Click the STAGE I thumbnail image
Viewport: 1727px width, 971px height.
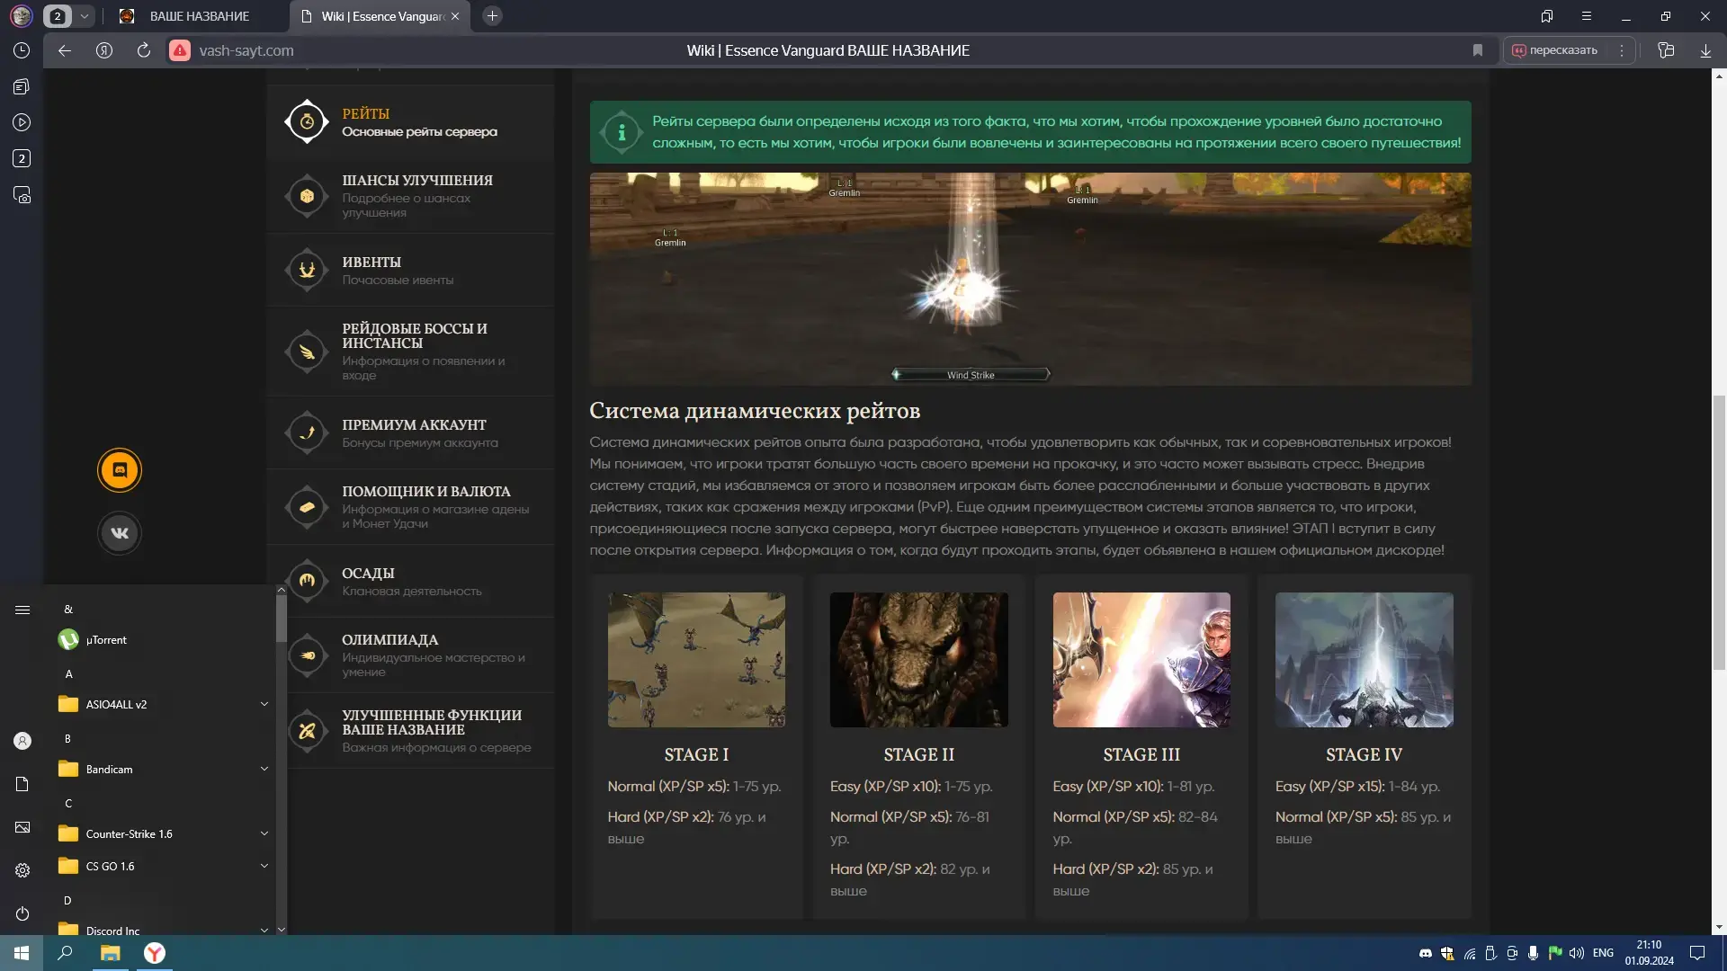click(696, 660)
